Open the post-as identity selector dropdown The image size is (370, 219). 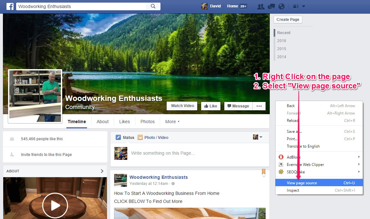coord(258,137)
